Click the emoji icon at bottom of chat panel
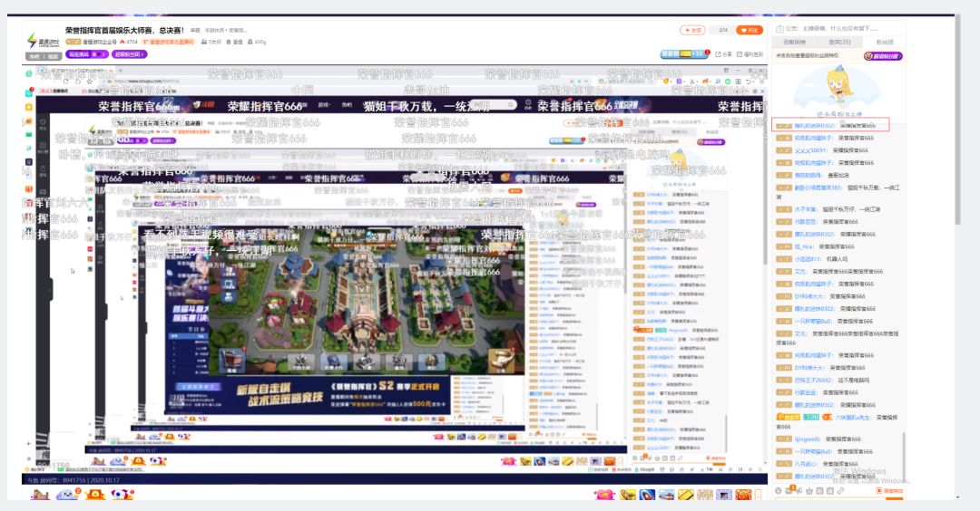Screen dimensions: 980x511 coord(779,491)
